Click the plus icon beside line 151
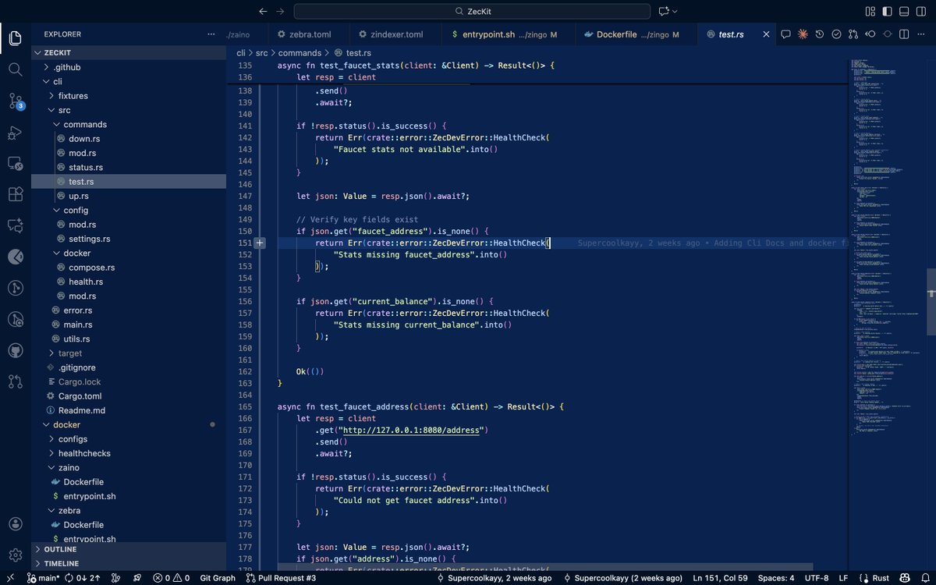Screen dimensions: 936x585 click(x=260, y=243)
